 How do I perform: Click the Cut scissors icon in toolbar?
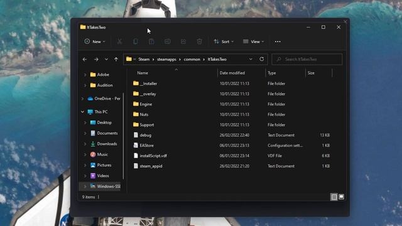119,41
